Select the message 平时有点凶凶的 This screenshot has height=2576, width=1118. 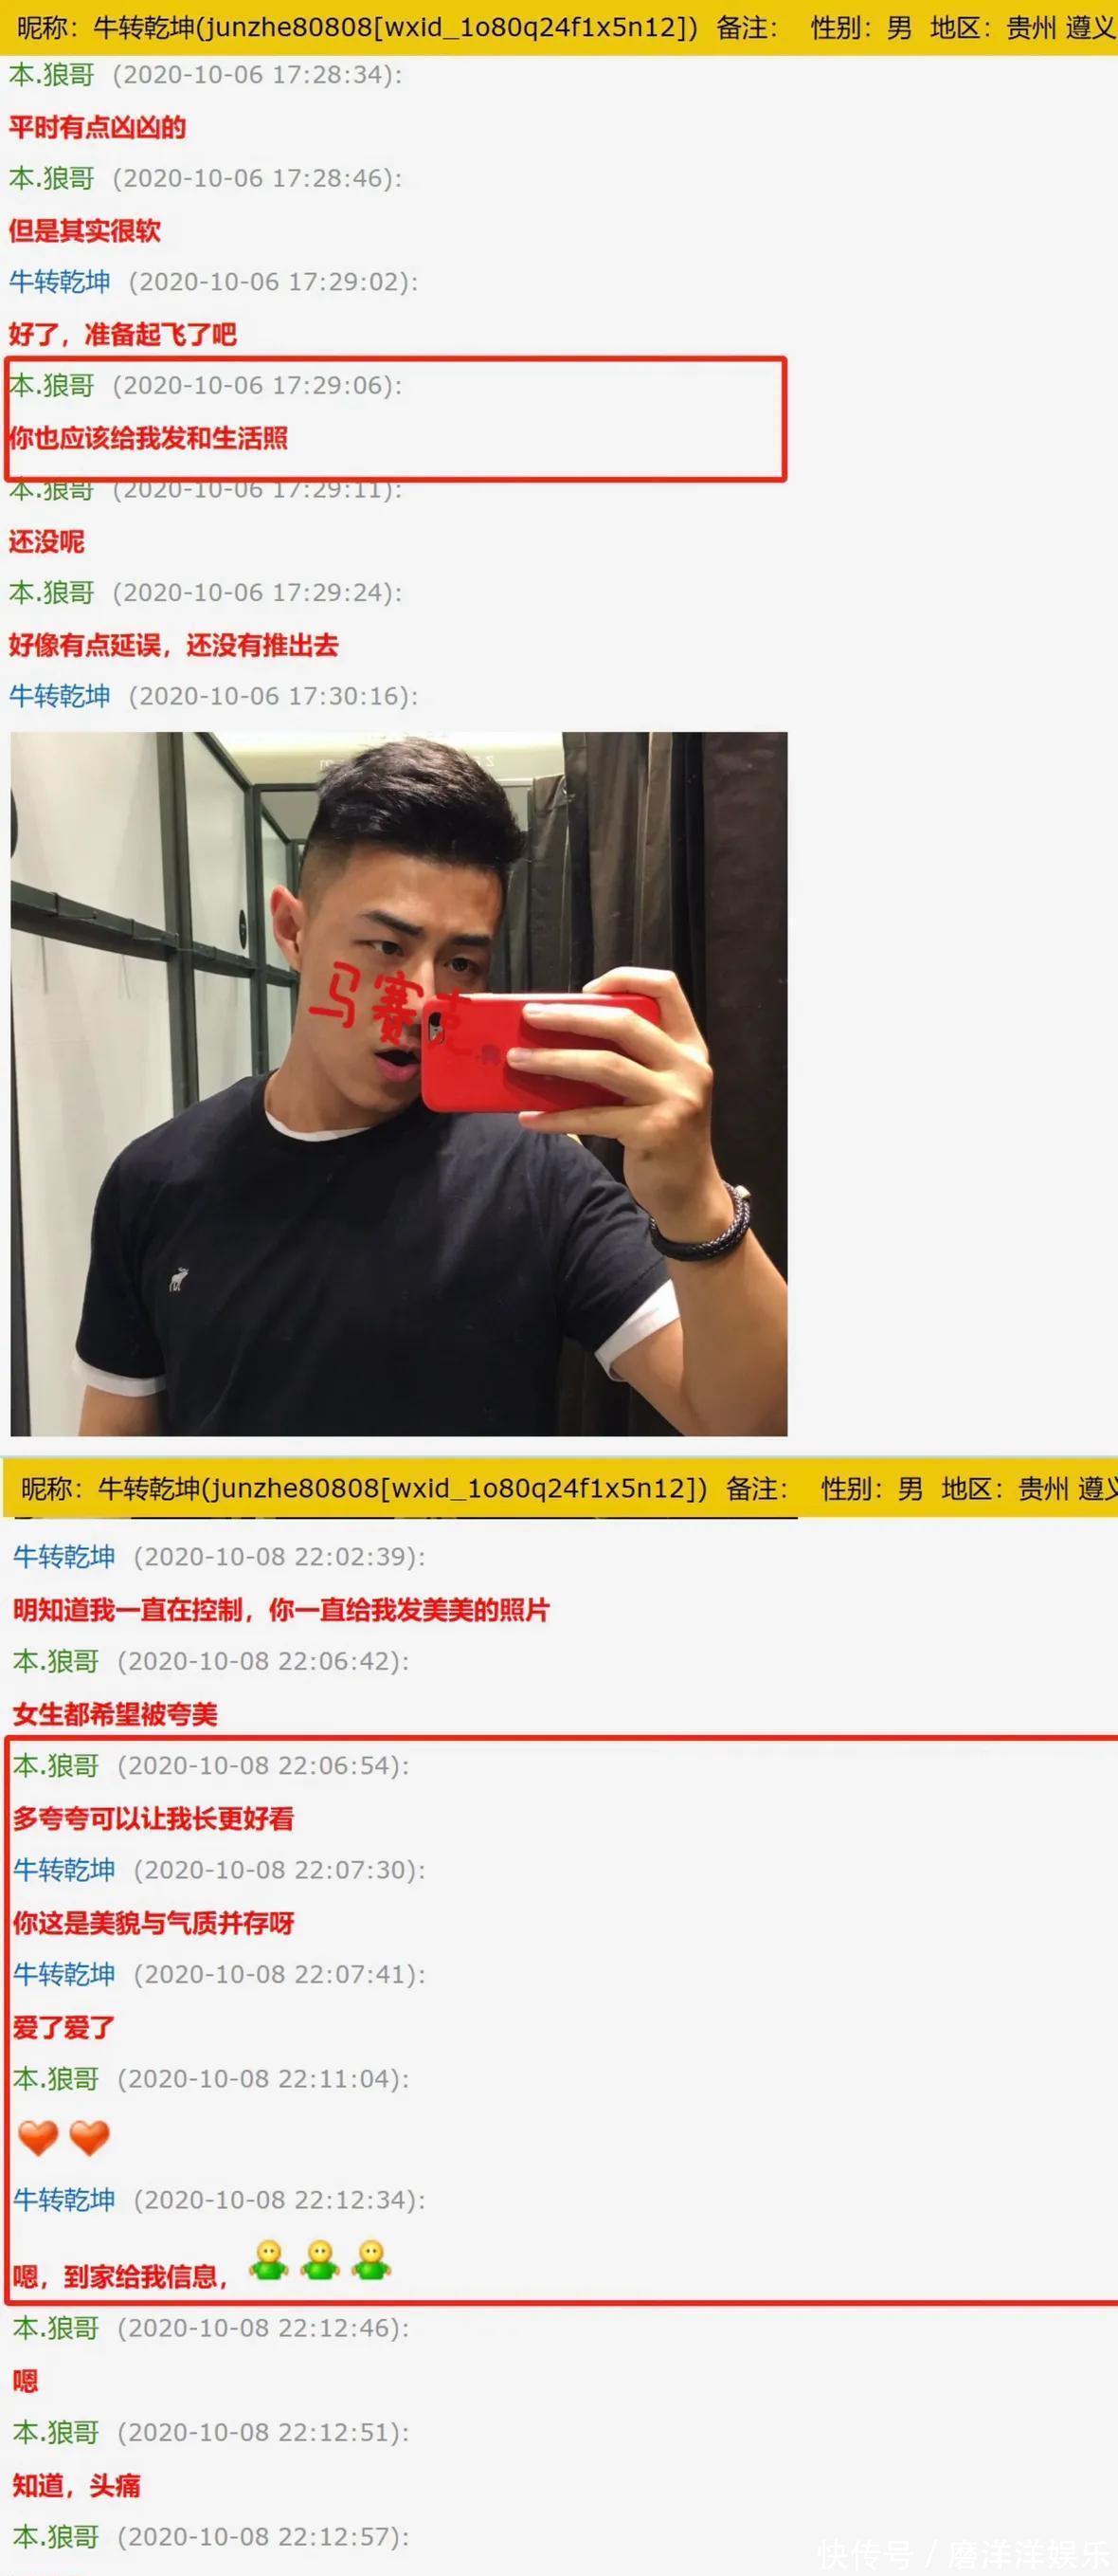[98, 127]
